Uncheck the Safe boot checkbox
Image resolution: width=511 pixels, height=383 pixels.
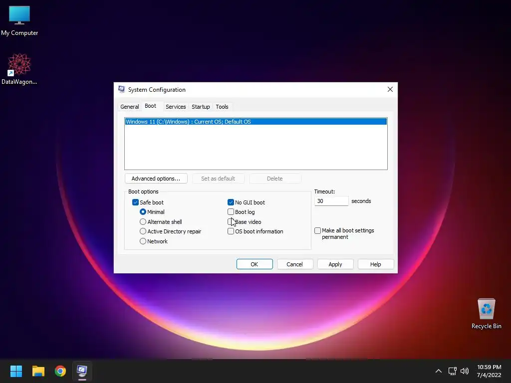(x=136, y=202)
